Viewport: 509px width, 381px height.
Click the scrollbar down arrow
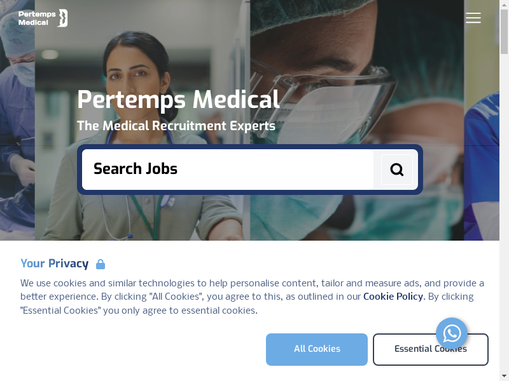[x=505, y=377]
